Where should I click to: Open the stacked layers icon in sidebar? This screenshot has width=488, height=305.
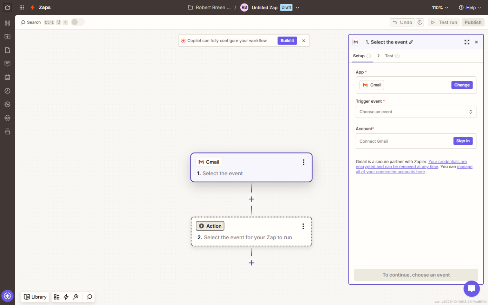click(7, 131)
